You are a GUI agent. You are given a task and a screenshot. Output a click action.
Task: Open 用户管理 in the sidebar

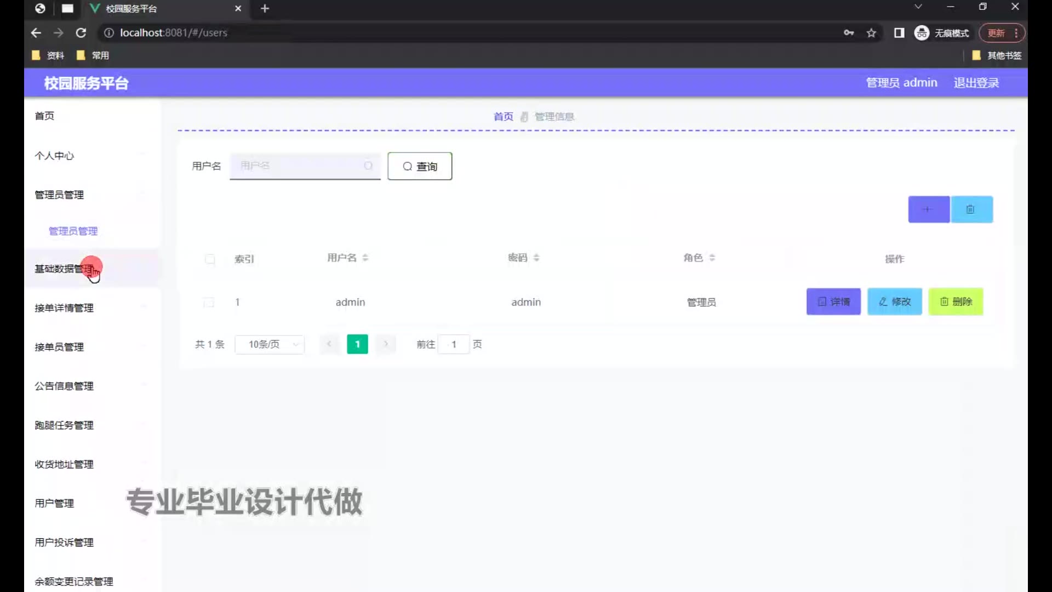pos(54,503)
